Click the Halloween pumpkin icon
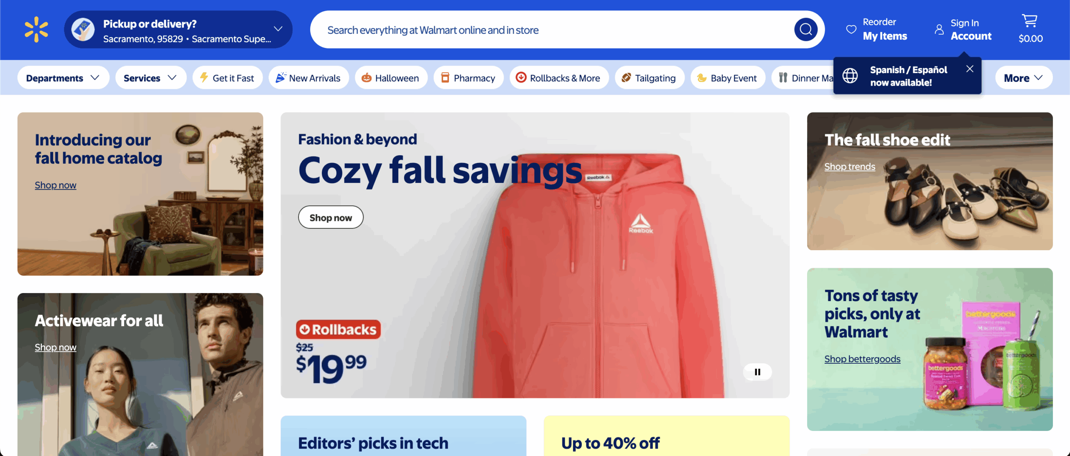Screen dimensions: 1070x456 (x=367, y=78)
